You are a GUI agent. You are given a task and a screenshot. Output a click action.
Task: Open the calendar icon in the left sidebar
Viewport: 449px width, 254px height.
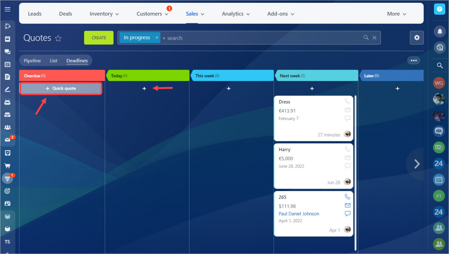click(x=7, y=64)
